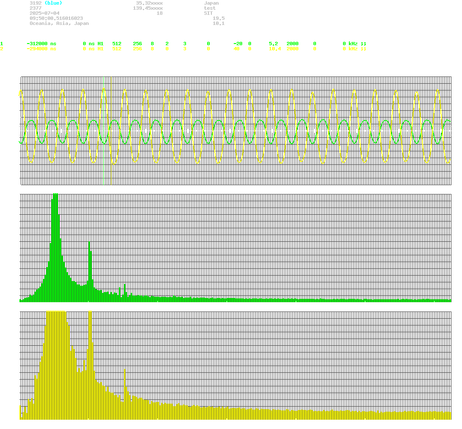The height and width of the screenshot is (429, 462).
Task: Click "H1" in the yellow channel row
Action: pyautogui.click(x=101, y=49)
